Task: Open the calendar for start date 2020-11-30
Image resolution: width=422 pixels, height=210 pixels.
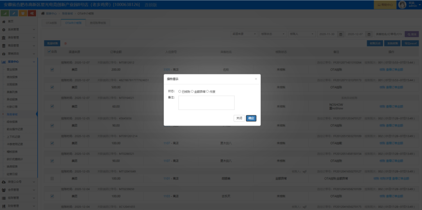Action: 340,34
